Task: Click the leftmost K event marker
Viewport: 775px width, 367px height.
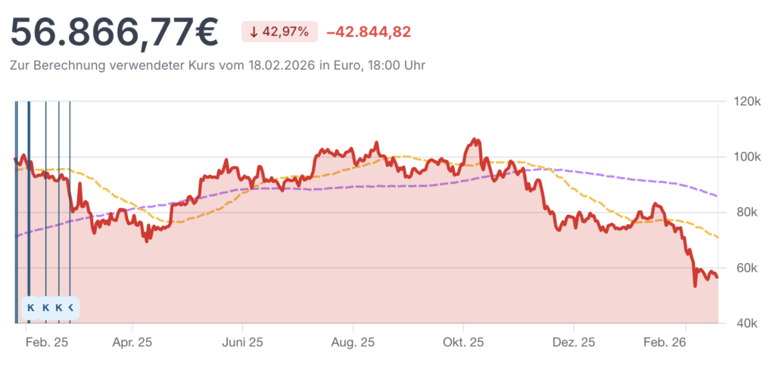Action: (31, 308)
